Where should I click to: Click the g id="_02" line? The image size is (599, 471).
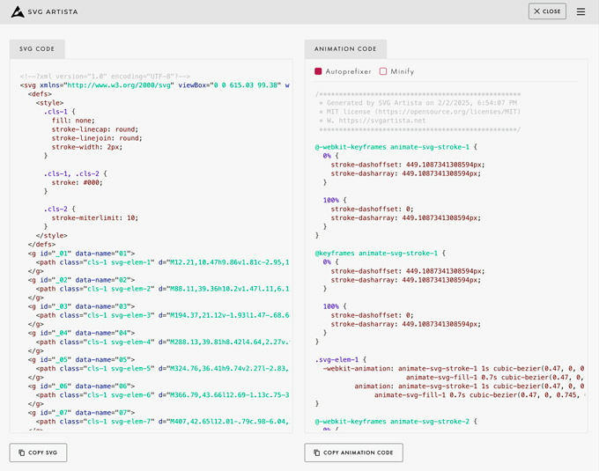tap(81, 280)
